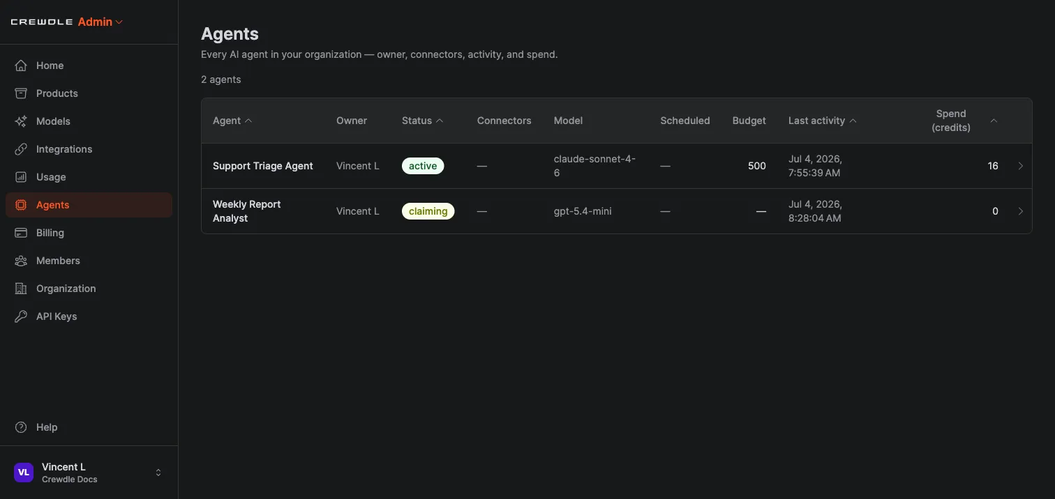The width and height of the screenshot is (1055, 499).
Task: Click the Organization building icon
Action: 21,289
